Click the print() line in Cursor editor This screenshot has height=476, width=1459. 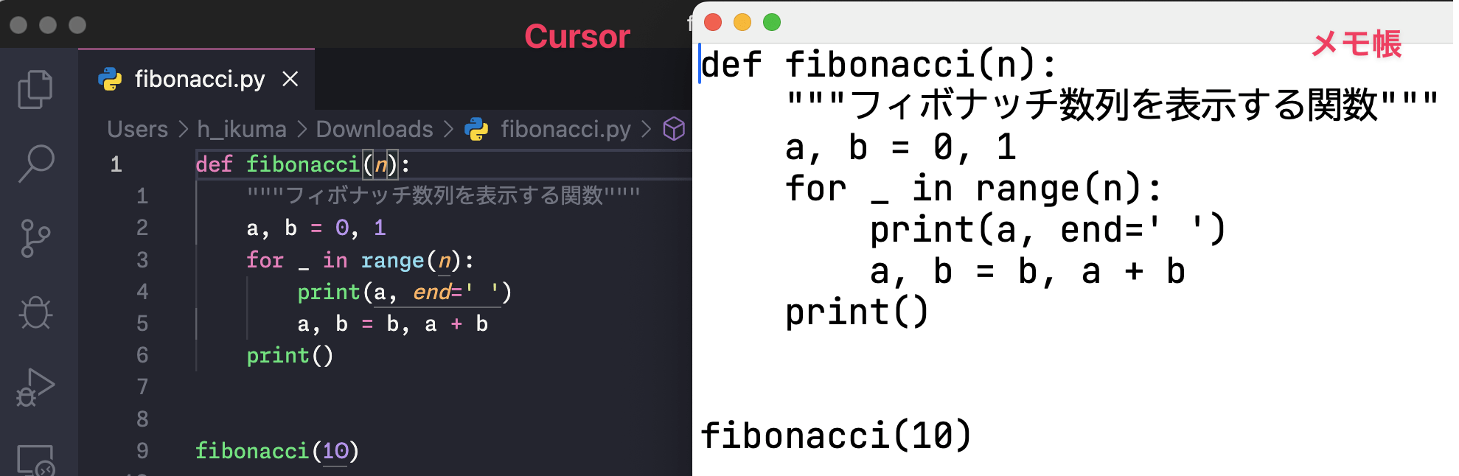[x=290, y=355]
